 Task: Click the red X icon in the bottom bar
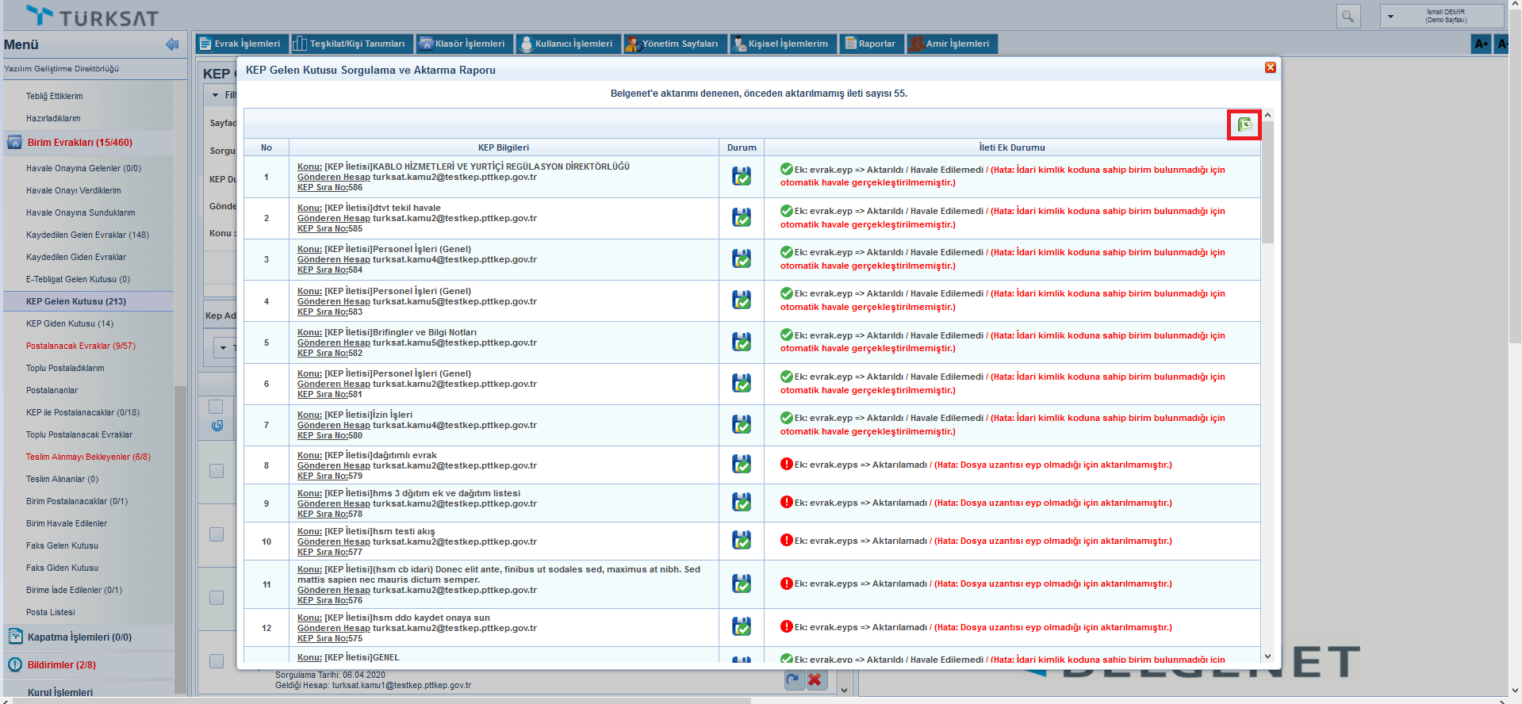pyautogui.click(x=815, y=679)
